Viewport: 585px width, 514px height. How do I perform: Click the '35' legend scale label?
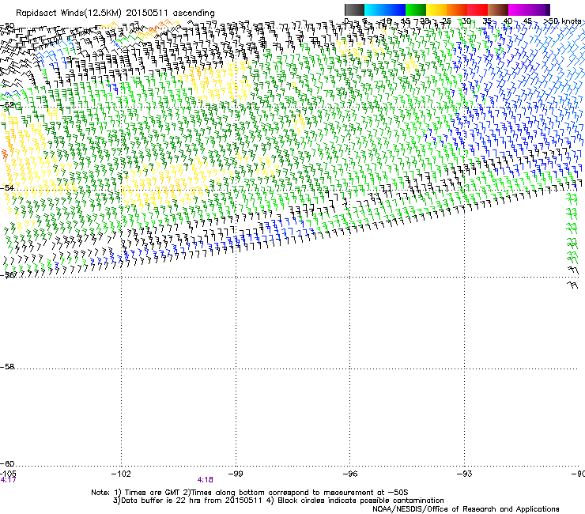[x=487, y=21]
